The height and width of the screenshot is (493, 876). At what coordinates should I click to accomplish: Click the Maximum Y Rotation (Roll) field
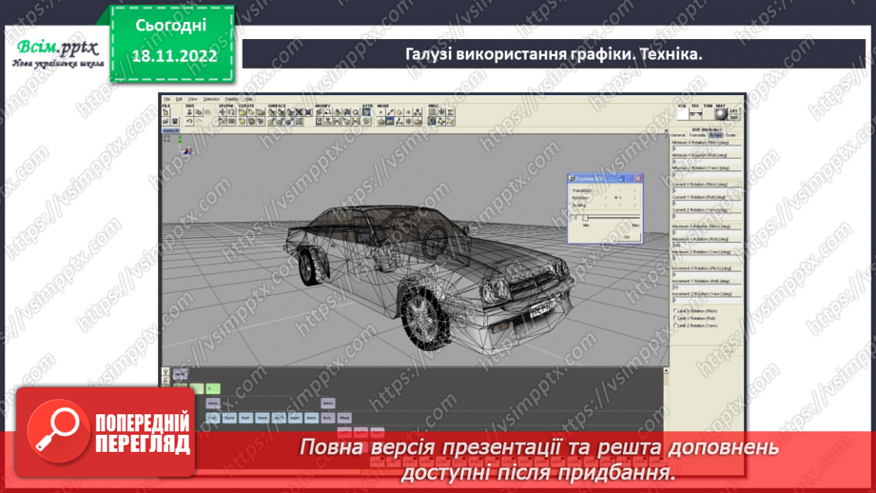(707, 245)
